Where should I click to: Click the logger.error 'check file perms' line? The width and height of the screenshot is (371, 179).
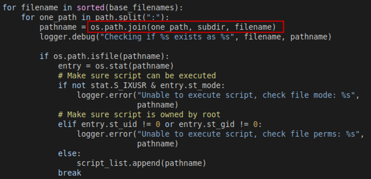(x=221, y=134)
